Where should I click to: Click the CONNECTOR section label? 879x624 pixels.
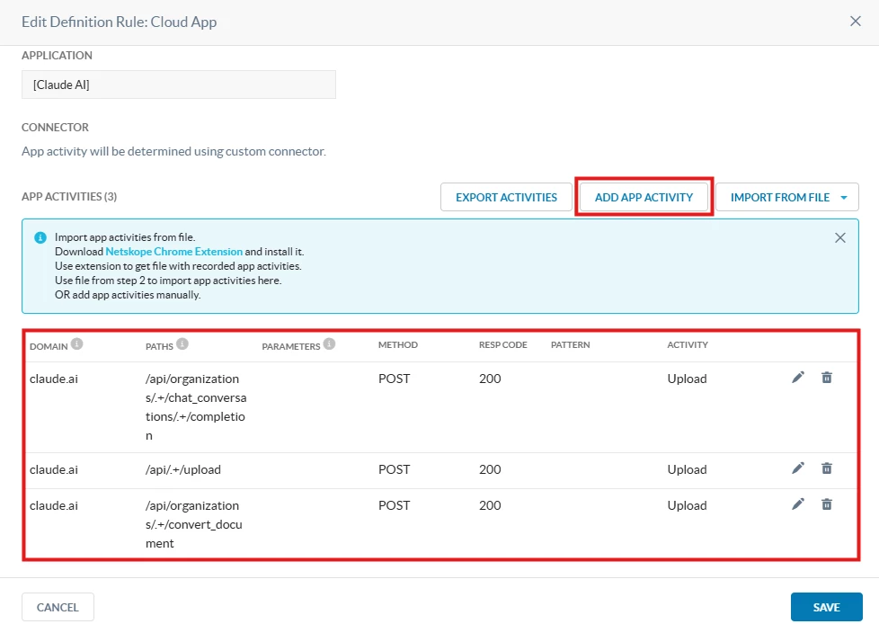coord(55,128)
